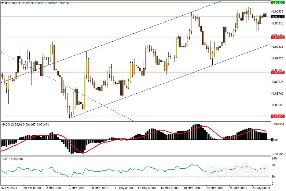Select the MACD 0.002954 scale value

pos(278,124)
